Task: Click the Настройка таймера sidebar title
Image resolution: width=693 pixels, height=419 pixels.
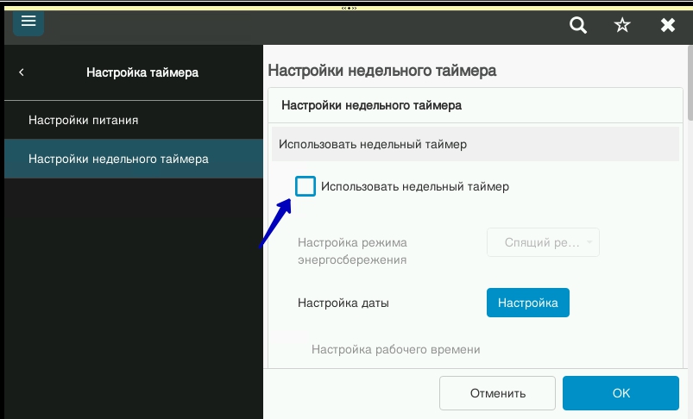Action: click(x=142, y=72)
